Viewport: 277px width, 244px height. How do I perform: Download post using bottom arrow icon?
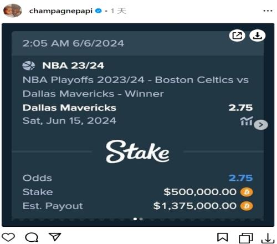(x=268, y=238)
